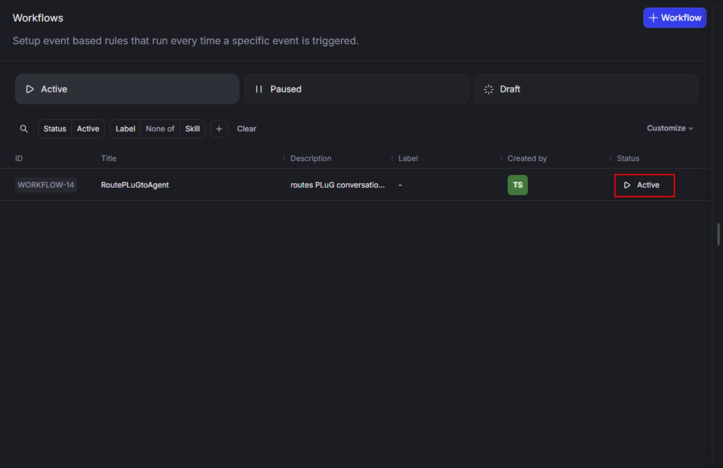Screen dimensions: 723x468
Task: Click the play icon on Active tab
Action: pos(30,89)
